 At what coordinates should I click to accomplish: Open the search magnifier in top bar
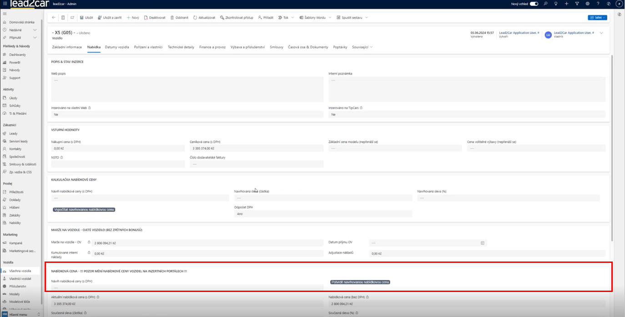pos(545,4)
